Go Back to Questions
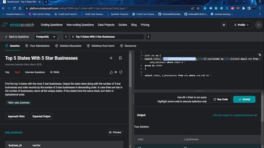The height and width of the screenshot is (148, 264). (x=17, y=37)
